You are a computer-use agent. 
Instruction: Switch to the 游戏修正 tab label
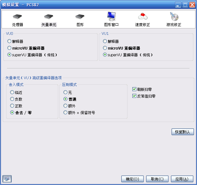[174, 25]
